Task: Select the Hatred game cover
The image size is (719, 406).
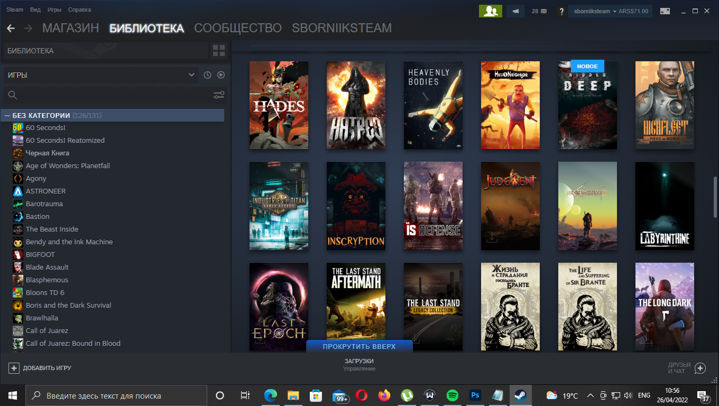Action: point(356,105)
